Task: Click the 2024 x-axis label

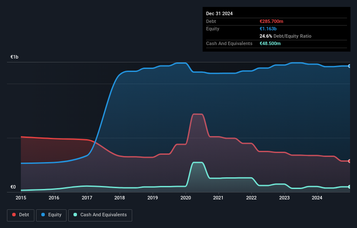Action: [317, 198]
